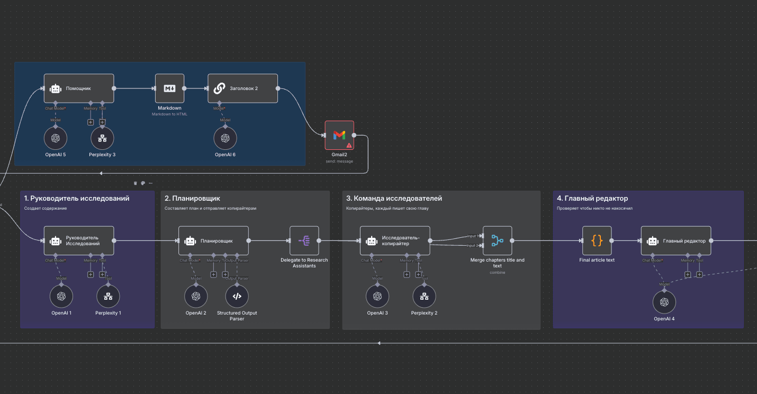
Task: Select the OpenAI 4 model circle
Action: pyautogui.click(x=664, y=302)
